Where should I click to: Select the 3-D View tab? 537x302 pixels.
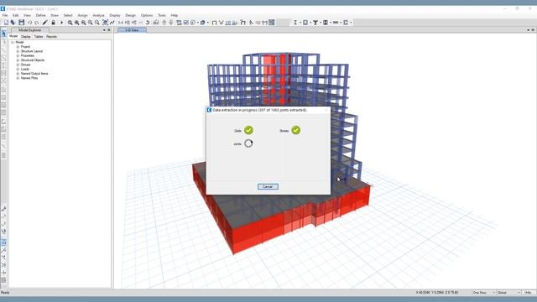coord(132,30)
